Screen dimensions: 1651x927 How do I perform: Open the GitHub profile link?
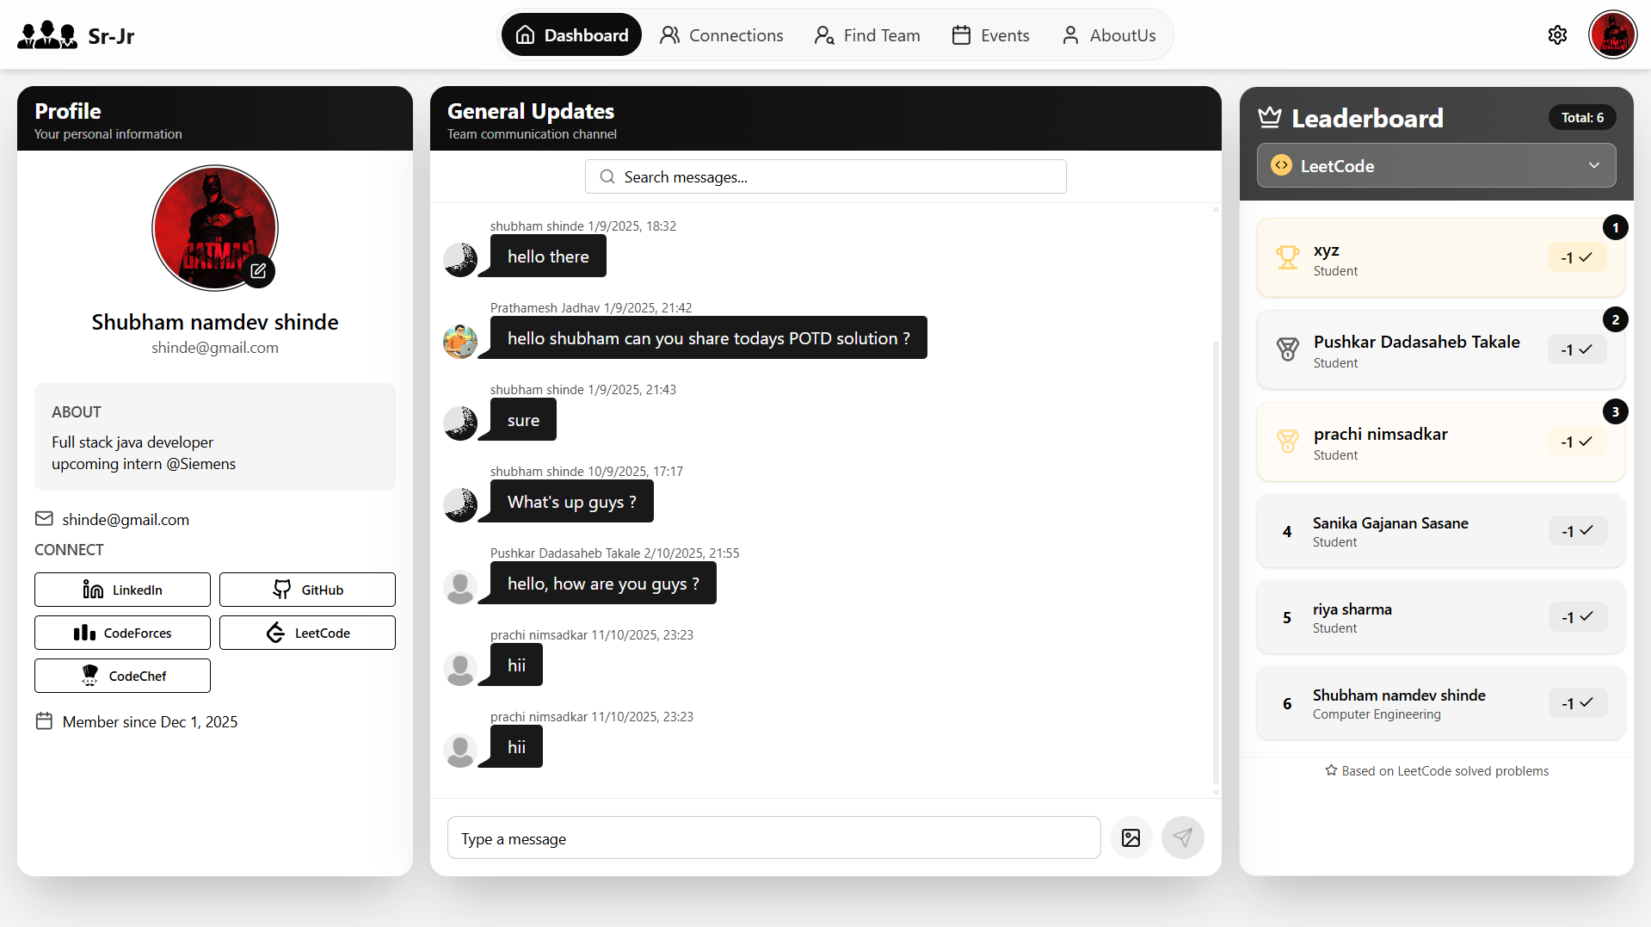click(307, 590)
